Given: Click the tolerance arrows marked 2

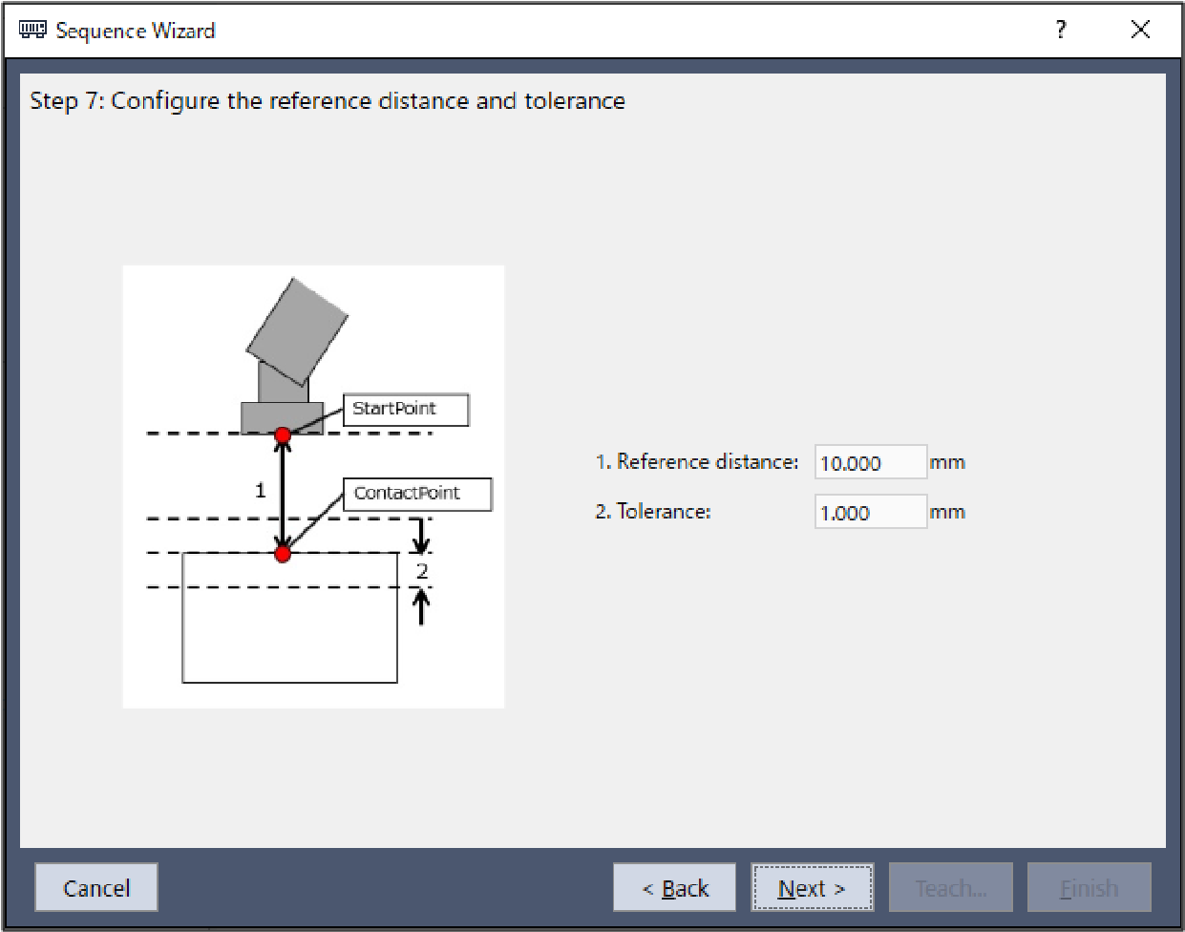Looking at the screenshot, I should [x=421, y=571].
